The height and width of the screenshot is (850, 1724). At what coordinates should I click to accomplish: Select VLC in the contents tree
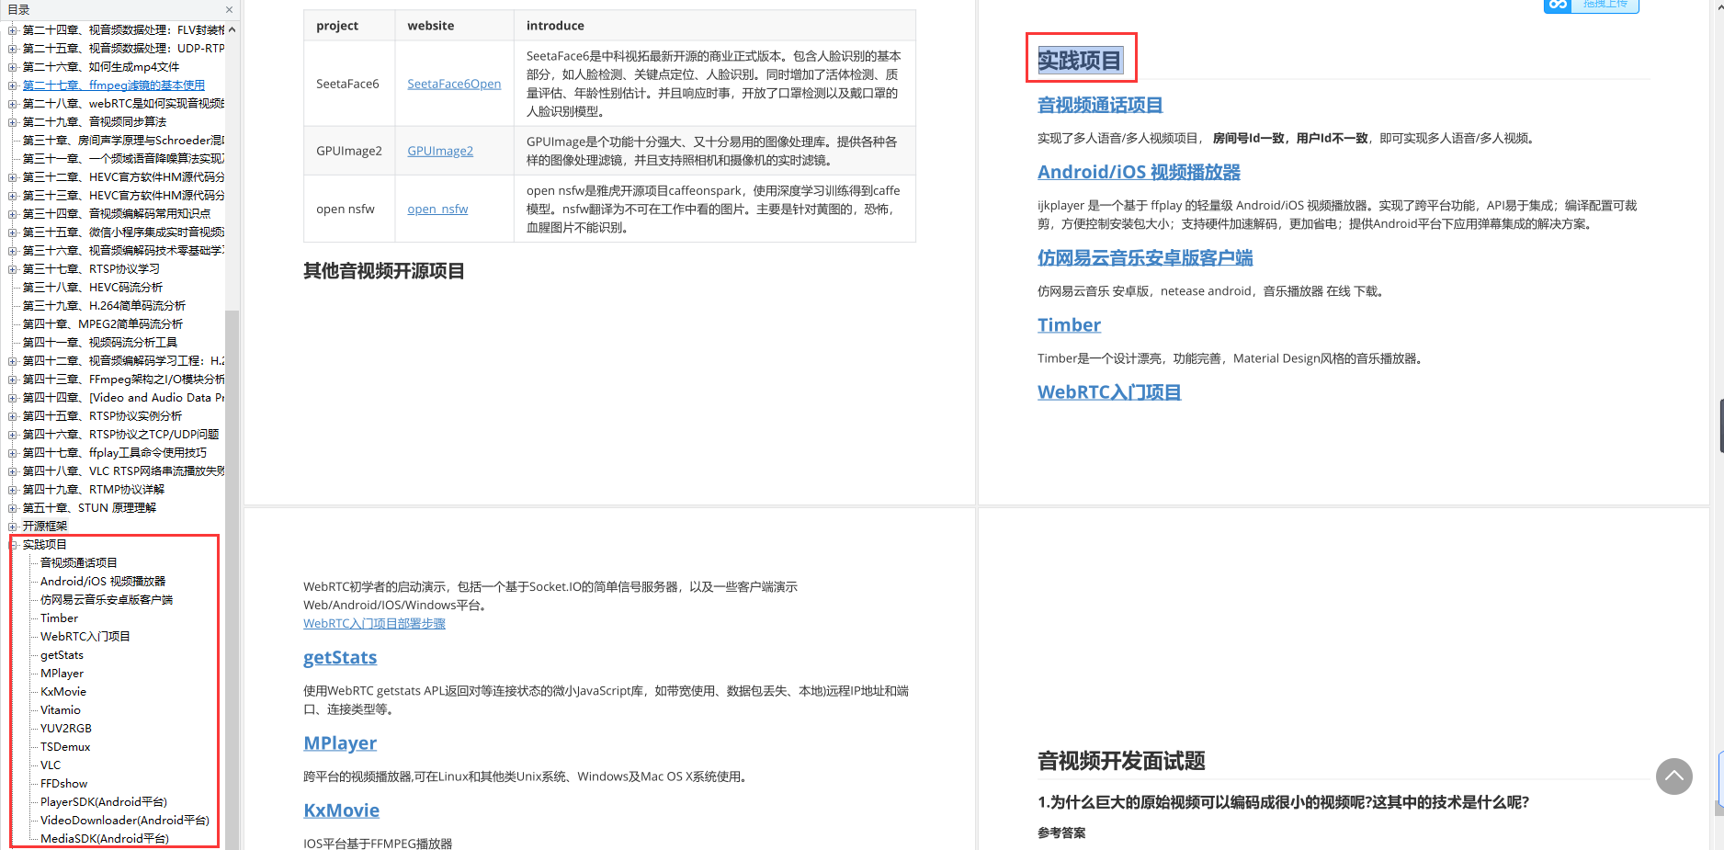pos(50,765)
